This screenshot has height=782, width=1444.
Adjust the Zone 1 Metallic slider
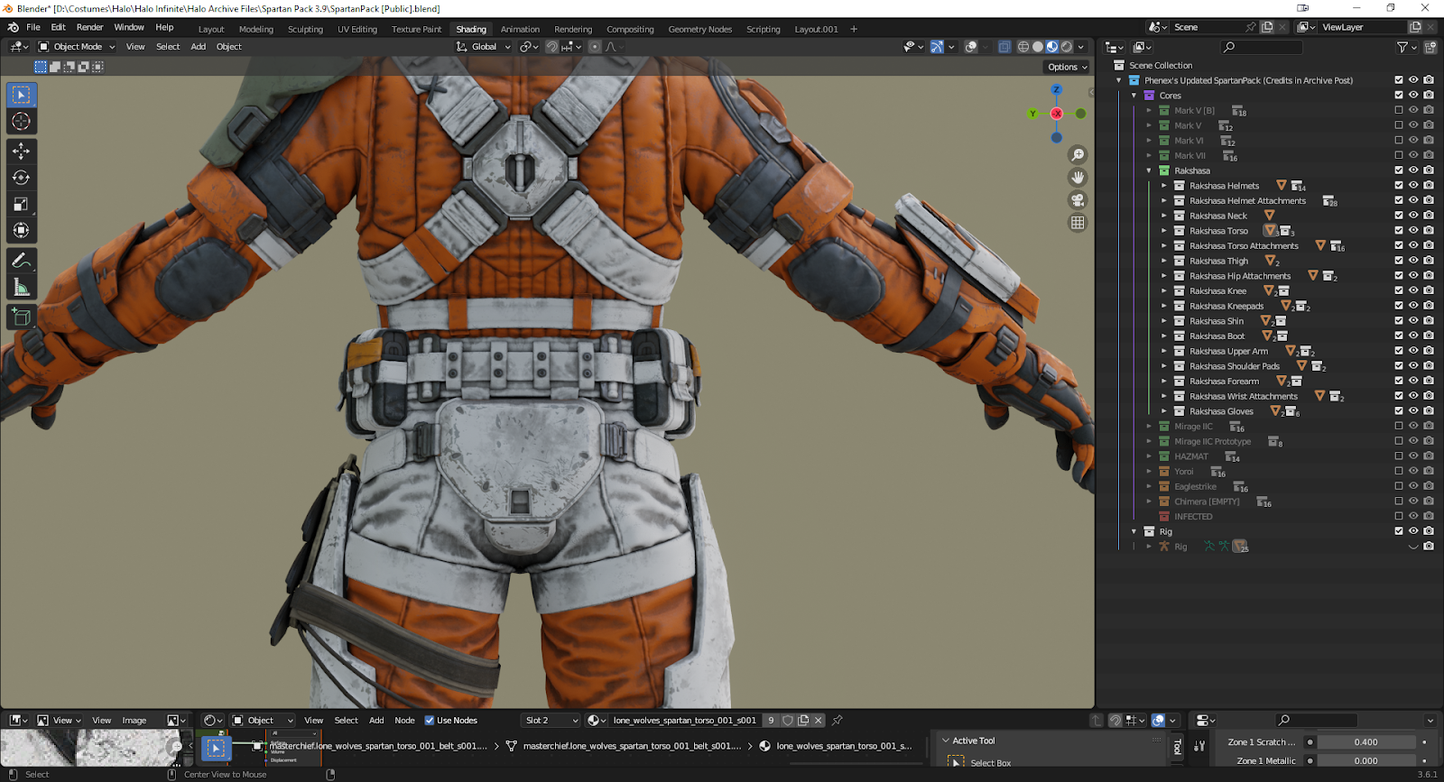pyautogui.click(x=1365, y=760)
